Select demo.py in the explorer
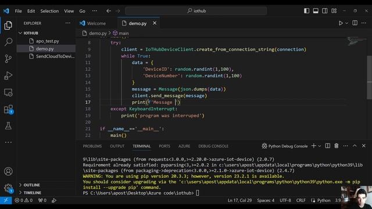The image size is (372, 209). [46, 49]
